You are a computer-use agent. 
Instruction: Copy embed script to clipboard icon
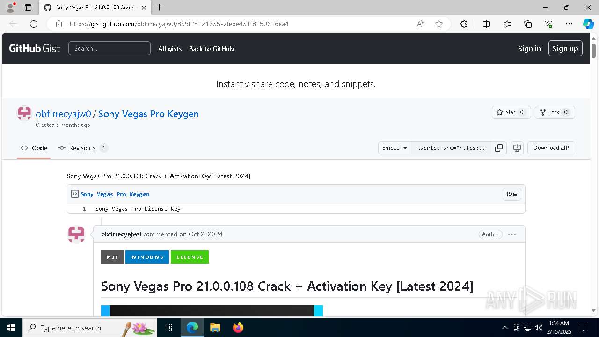(499, 148)
